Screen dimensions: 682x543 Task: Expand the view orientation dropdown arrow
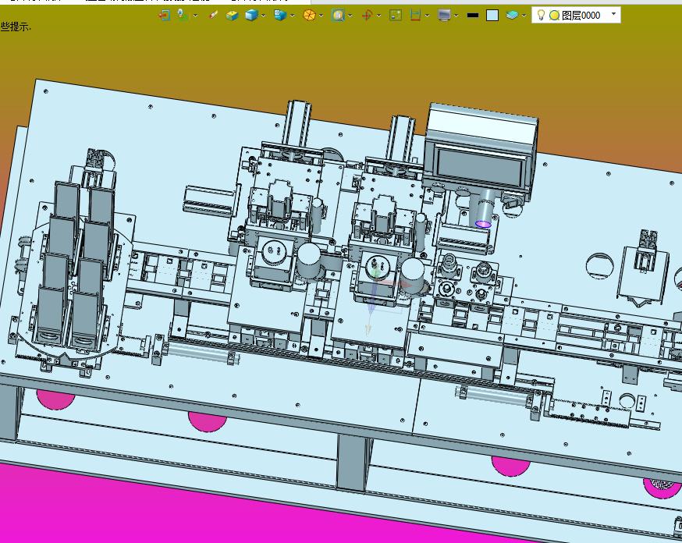293,16
